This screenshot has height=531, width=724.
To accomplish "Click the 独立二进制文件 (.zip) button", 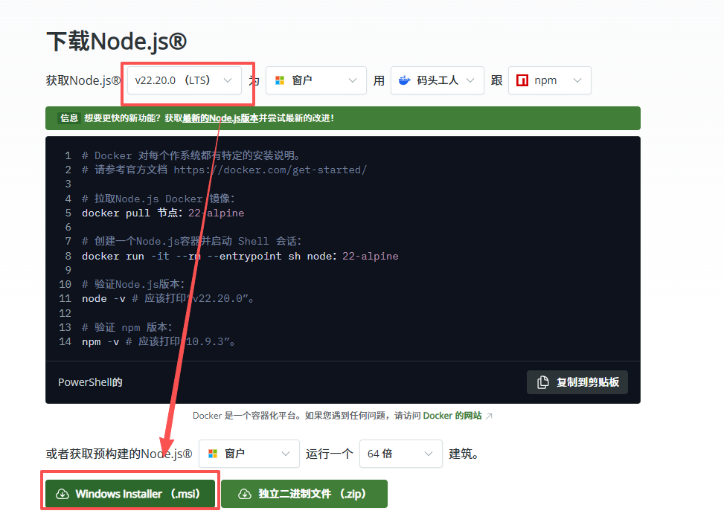I will [x=304, y=494].
